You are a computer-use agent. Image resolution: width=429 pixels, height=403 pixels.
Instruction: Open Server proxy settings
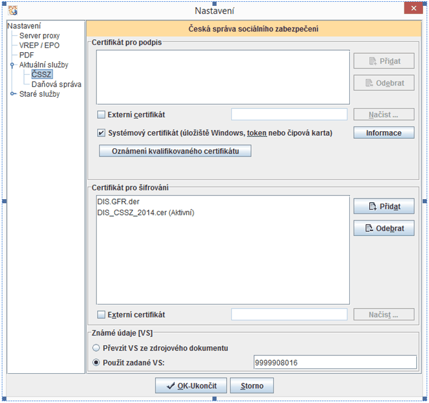click(39, 36)
